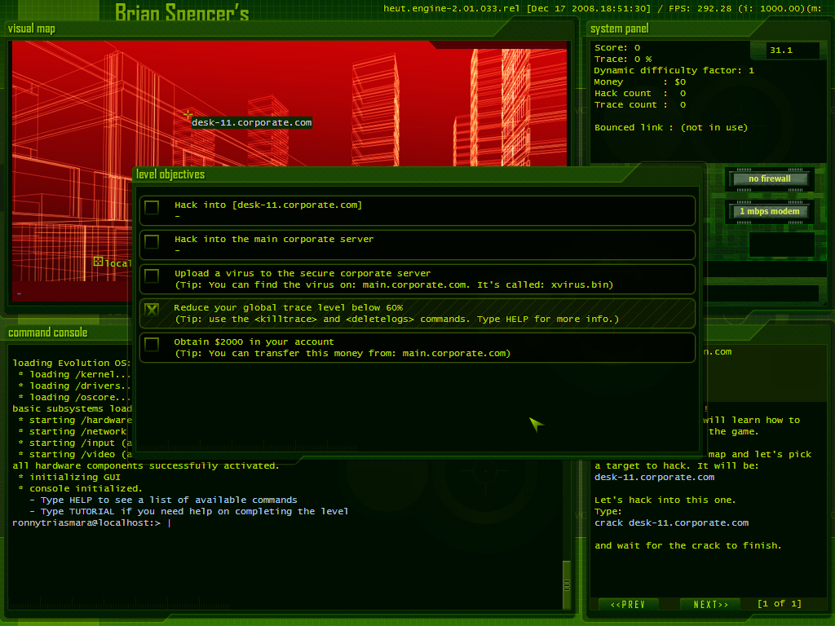The width and height of the screenshot is (835, 626).
Task: Click the 'visual map' panel title
Action: pyautogui.click(x=32, y=29)
